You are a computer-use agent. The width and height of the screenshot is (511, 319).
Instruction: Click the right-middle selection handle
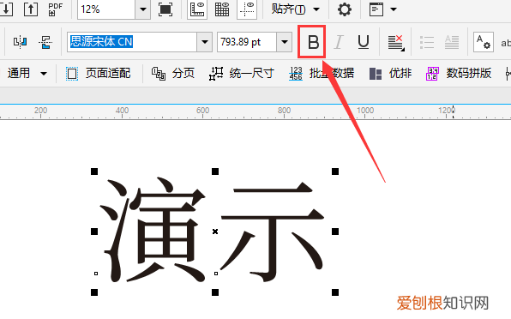(x=335, y=232)
